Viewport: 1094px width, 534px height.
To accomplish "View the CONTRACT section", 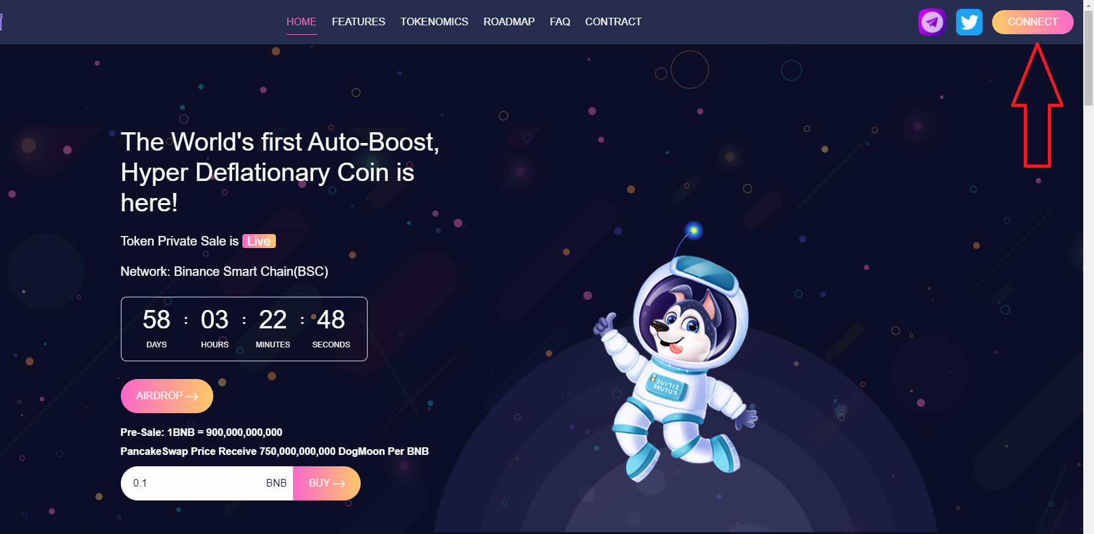I will (613, 22).
